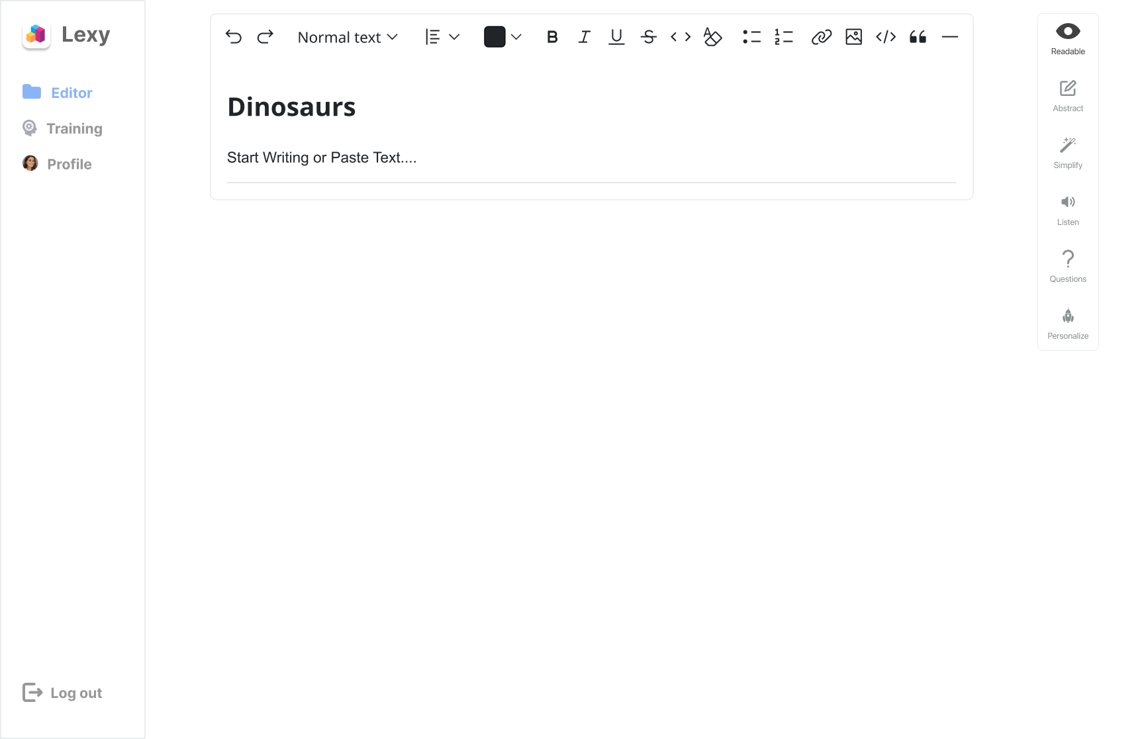Toggle italic formatting
This screenshot has width=1144, height=739.
coord(584,37)
